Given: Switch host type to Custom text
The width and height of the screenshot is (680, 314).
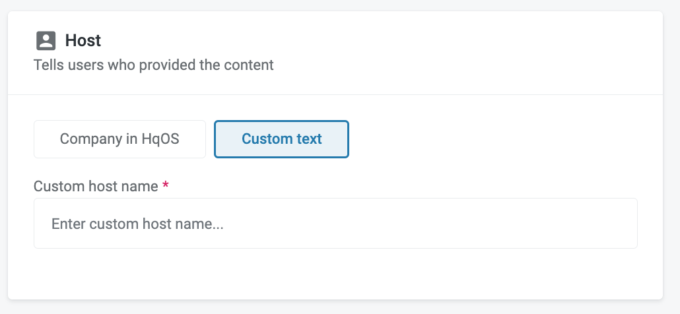Looking at the screenshot, I should point(281,139).
